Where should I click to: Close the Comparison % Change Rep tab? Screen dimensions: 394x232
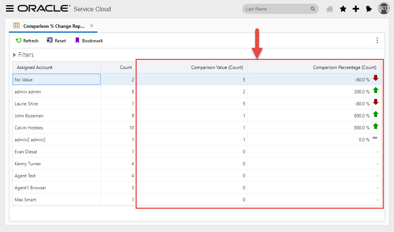[x=91, y=26]
